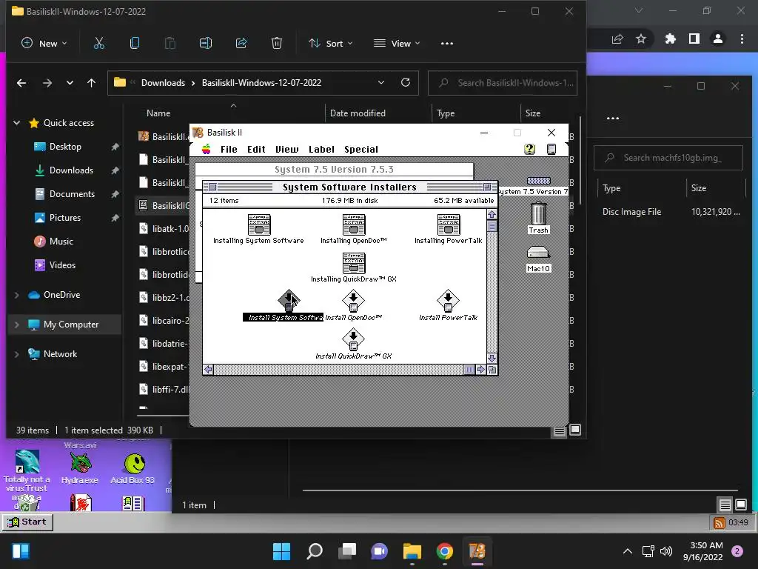
Task: Click the New button in File Explorer
Action: coord(44,44)
